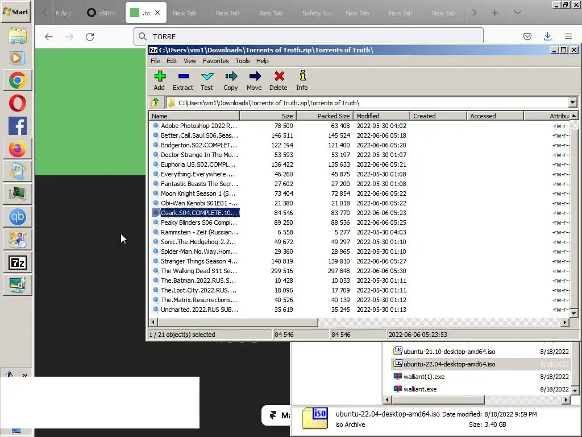This screenshot has width=582, height=437.
Task: Sort by Packed Size column header
Action: point(325,116)
